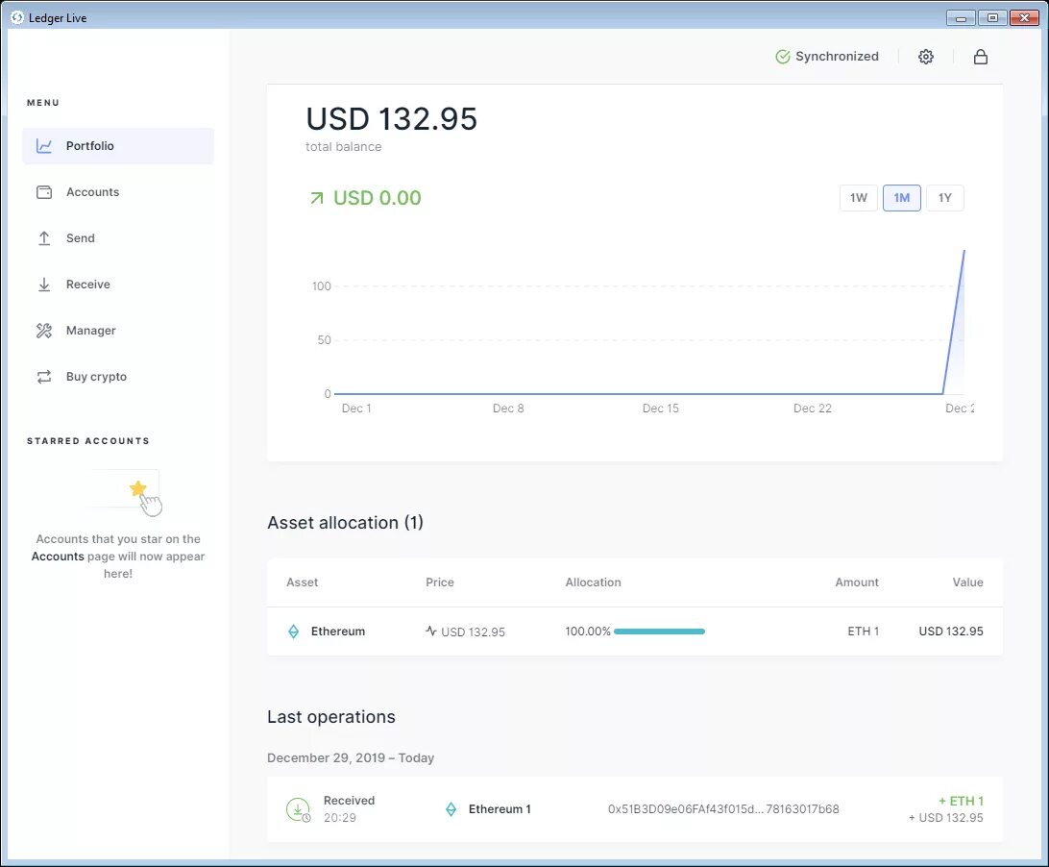Click the Manager tools icon
1049x867 pixels.
click(44, 331)
